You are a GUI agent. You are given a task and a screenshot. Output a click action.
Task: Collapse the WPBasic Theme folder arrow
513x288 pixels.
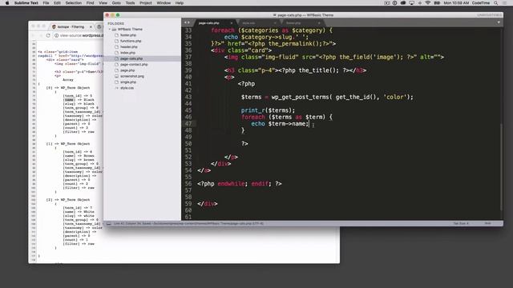coord(110,29)
